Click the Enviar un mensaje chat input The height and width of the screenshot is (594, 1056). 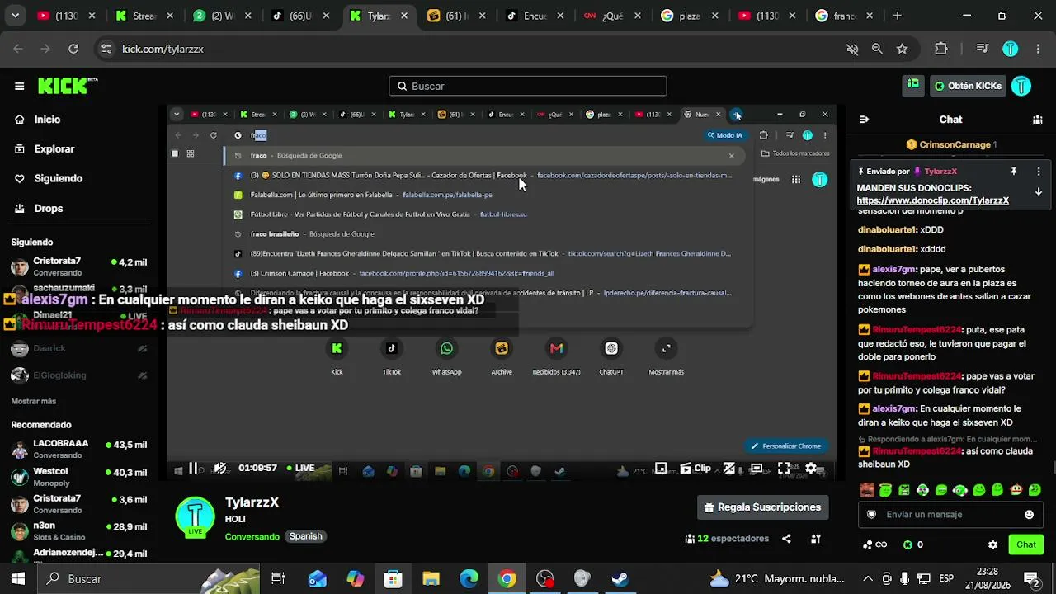951,515
